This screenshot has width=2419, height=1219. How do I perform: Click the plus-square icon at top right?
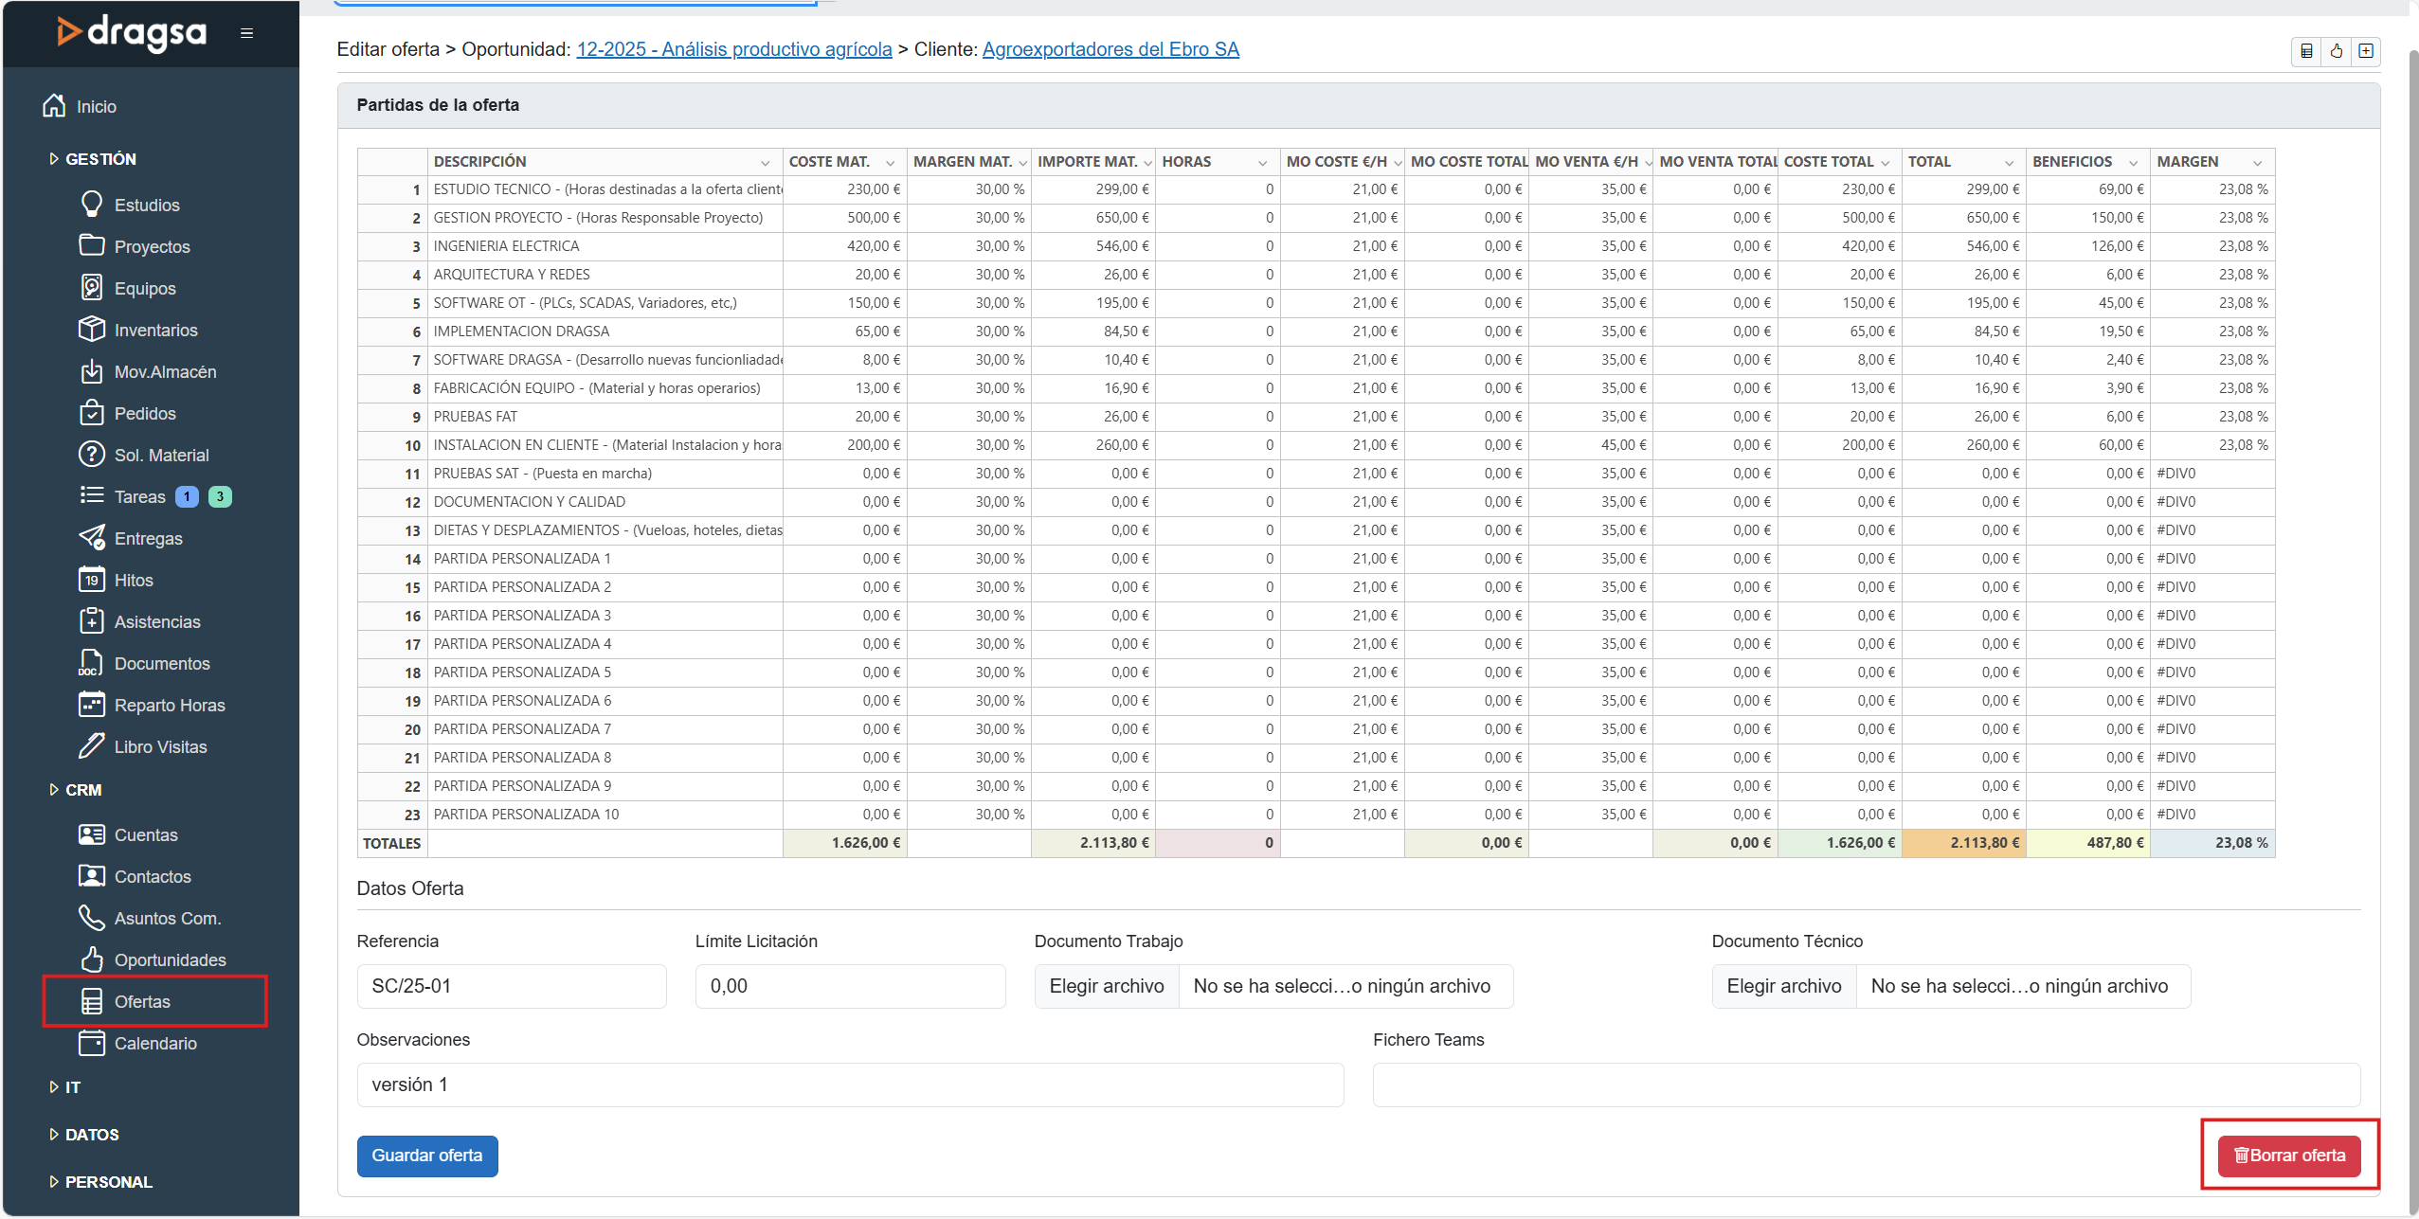[2366, 51]
